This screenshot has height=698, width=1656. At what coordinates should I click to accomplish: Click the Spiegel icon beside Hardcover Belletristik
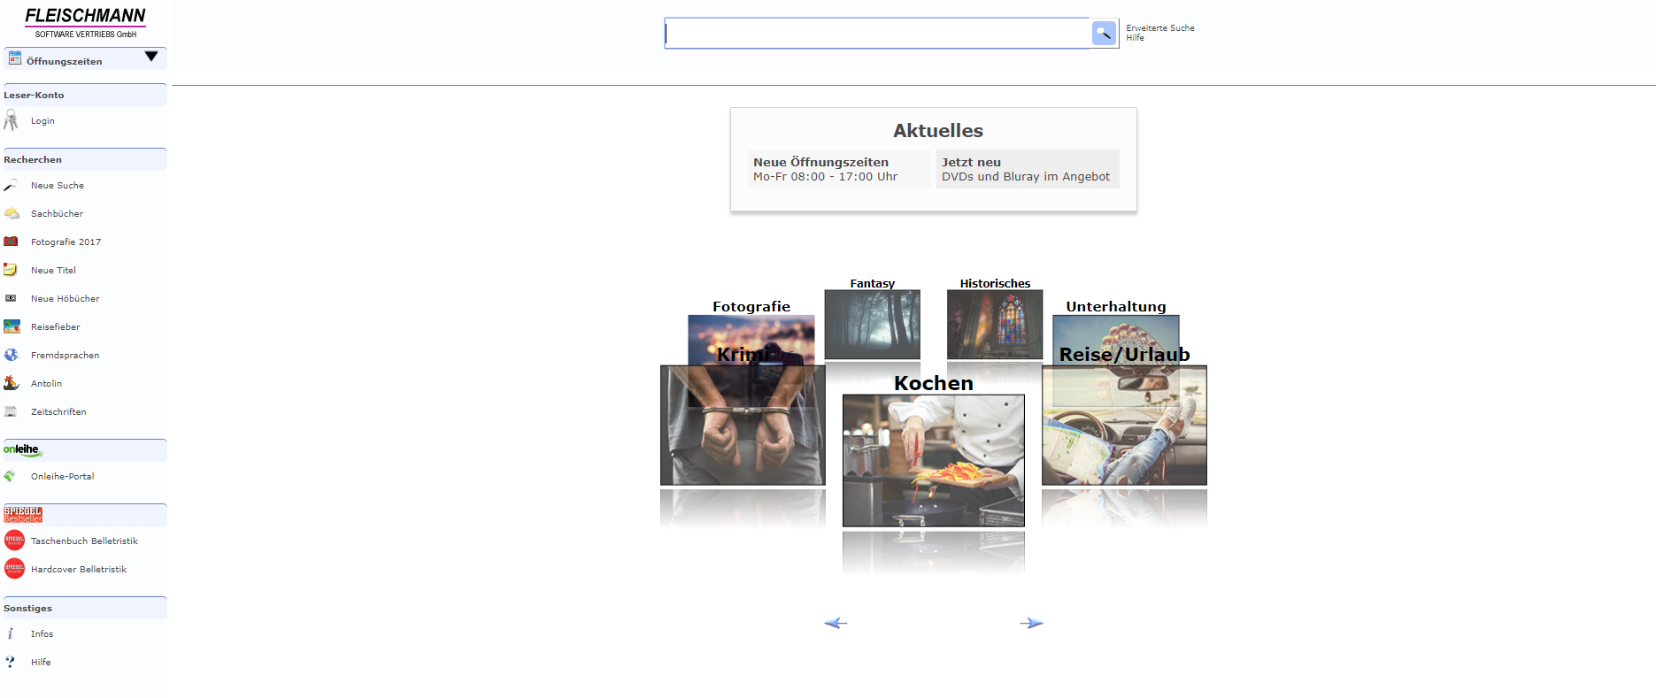14,568
